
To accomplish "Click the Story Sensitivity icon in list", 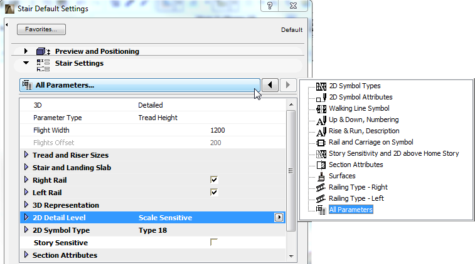I will 321,154.
